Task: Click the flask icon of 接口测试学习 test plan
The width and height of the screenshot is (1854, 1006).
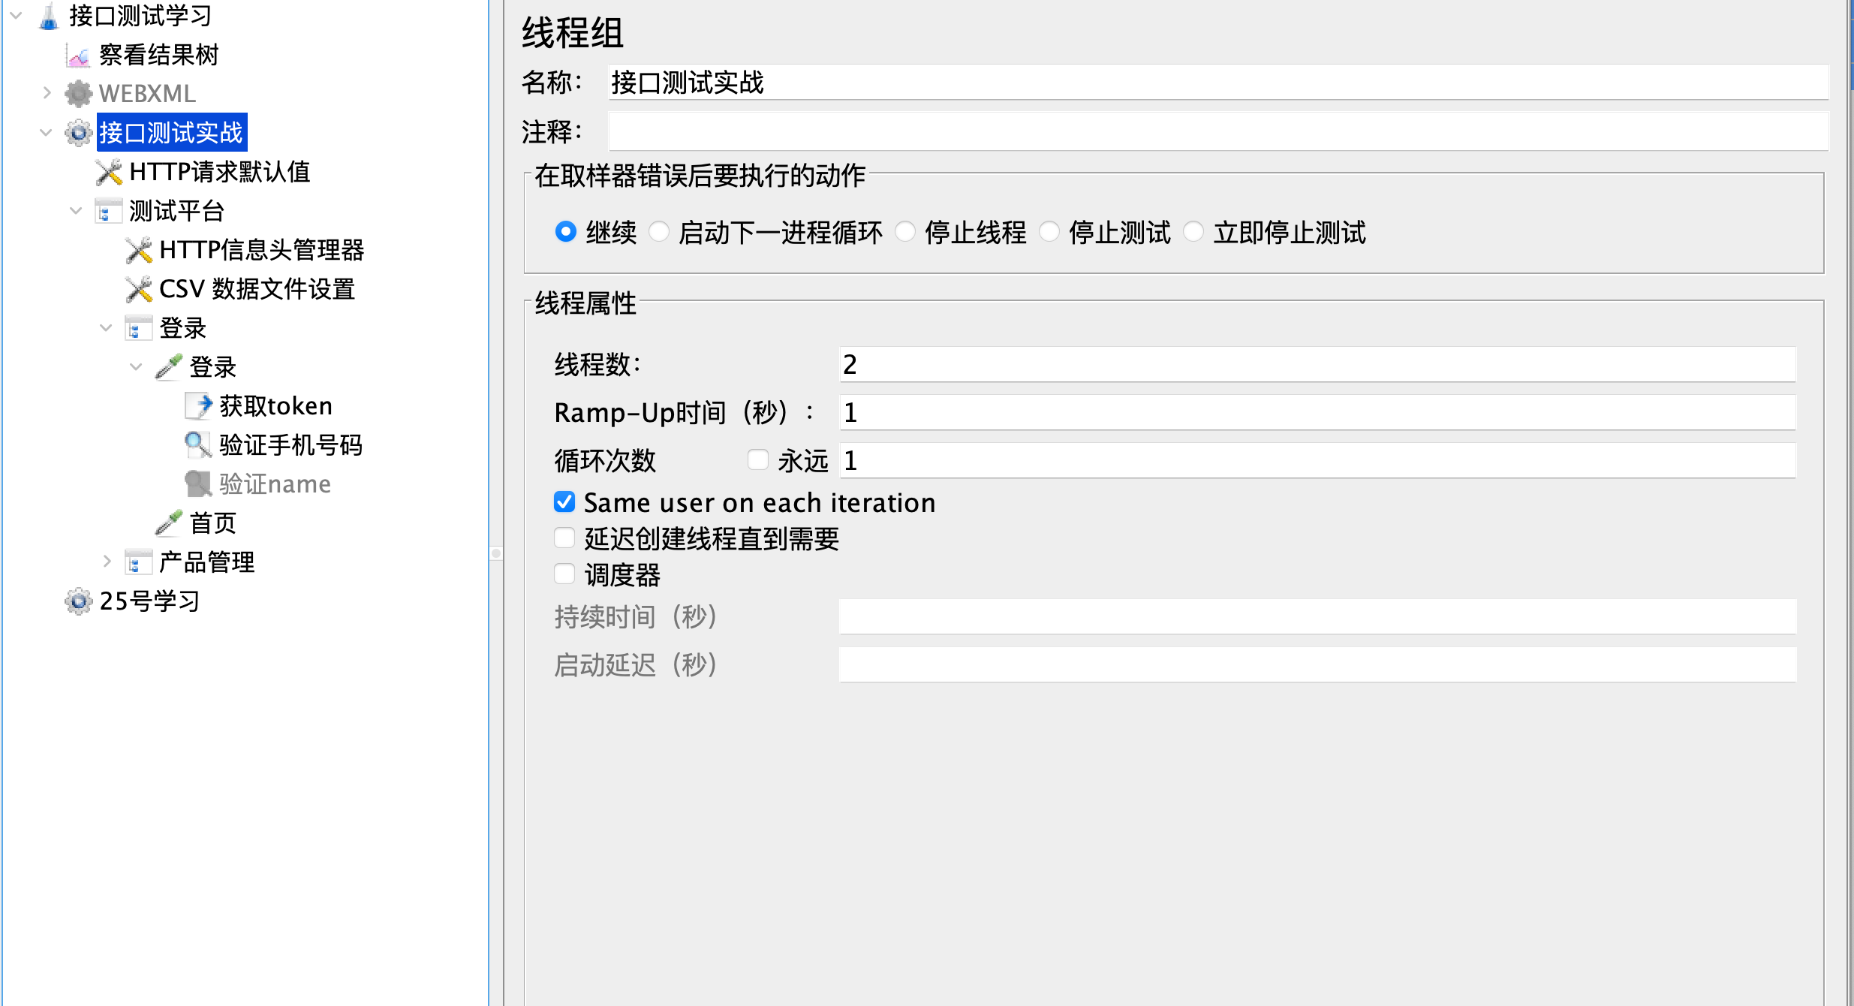Action: tap(49, 17)
